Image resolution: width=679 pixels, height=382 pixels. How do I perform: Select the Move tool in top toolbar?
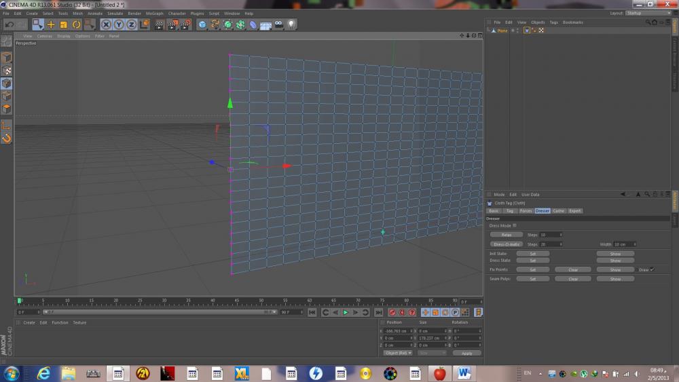(51, 24)
